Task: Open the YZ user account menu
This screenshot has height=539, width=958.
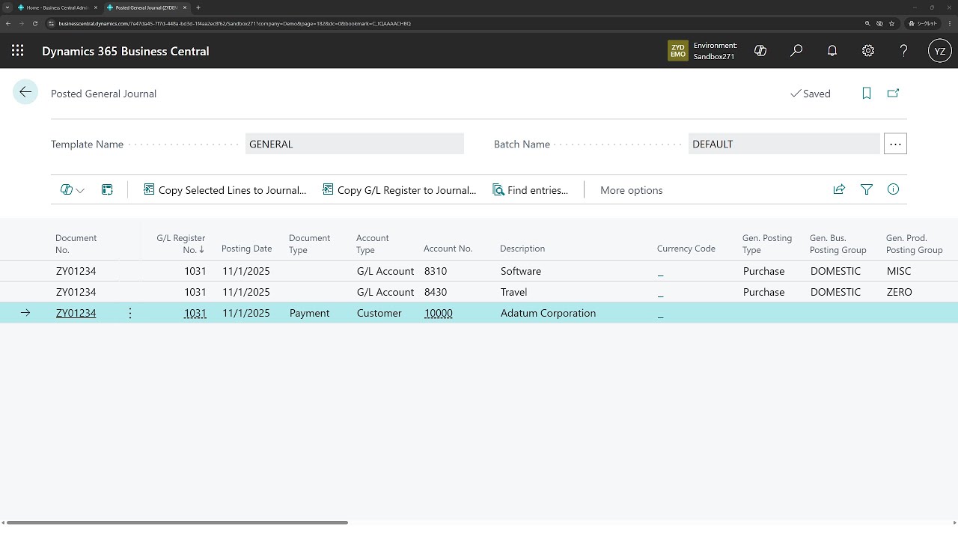Action: coord(940,51)
